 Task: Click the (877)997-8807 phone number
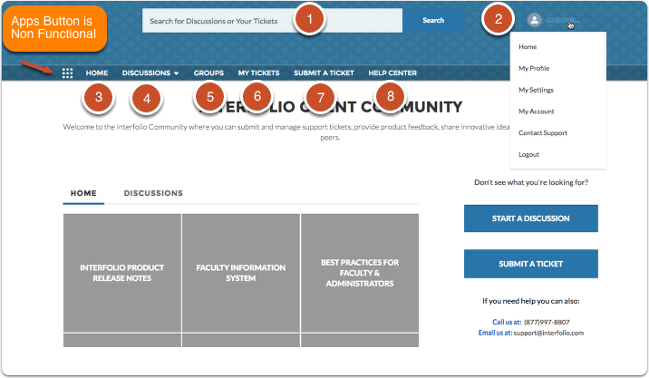coord(547,322)
